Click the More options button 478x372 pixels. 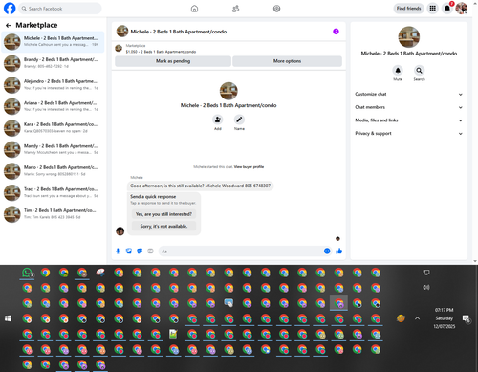click(x=287, y=61)
